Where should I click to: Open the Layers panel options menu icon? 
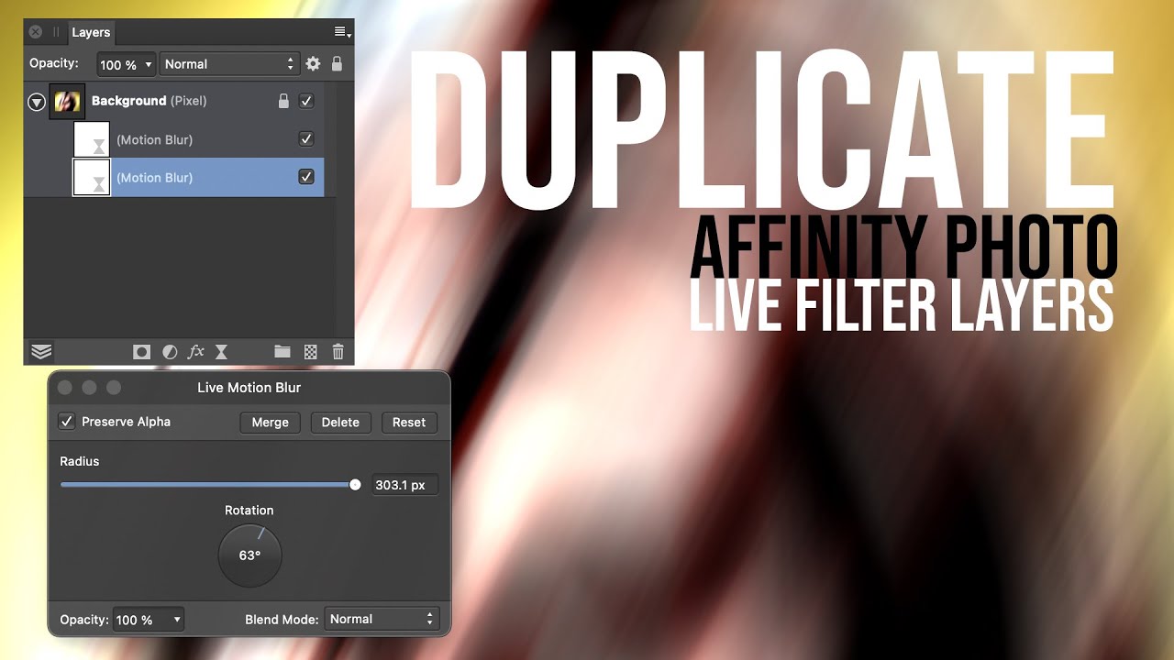342,32
